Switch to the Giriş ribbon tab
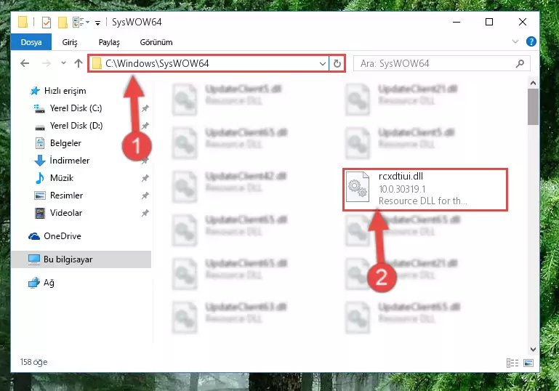The image size is (559, 391). point(70,42)
